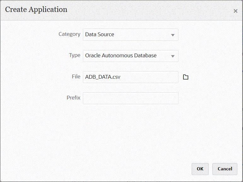Focus the empty Prefix text box
Image resolution: width=243 pixels, height=182 pixels.
click(x=130, y=98)
